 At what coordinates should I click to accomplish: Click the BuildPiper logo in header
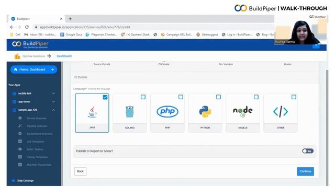(x=30, y=44)
